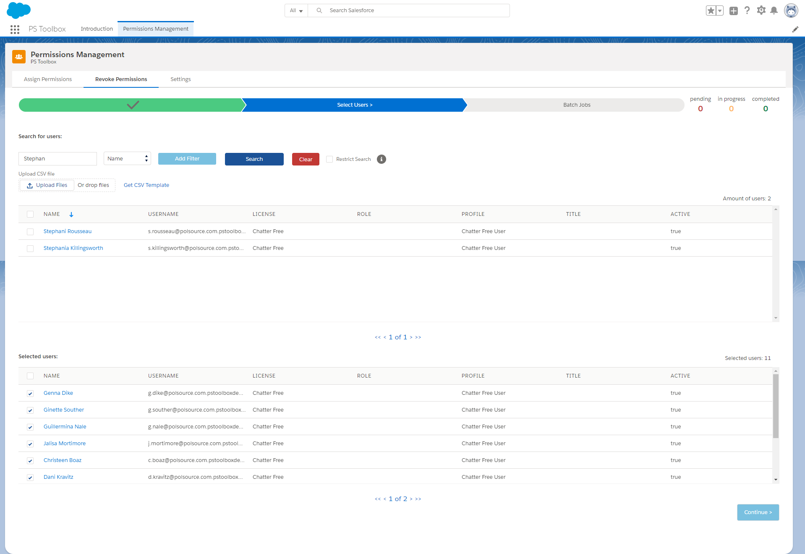Image resolution: width=805 pixels, height=554 pixels.
Task: Go to first page of selected users
Action: 378,499
